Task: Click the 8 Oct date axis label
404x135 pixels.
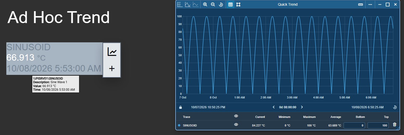Action: [x=213, y=97]
